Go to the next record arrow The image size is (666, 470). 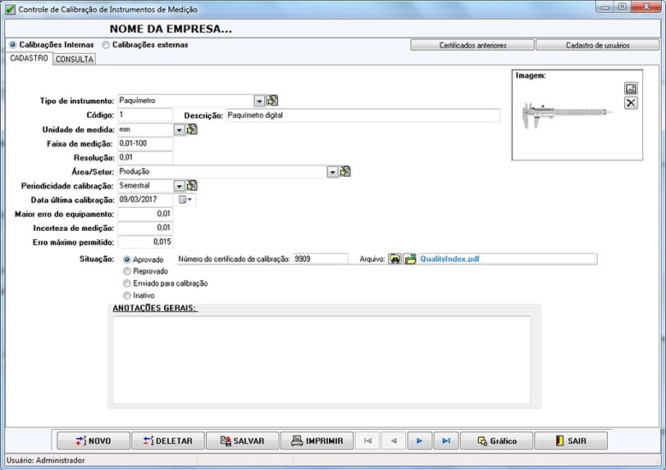419,441
